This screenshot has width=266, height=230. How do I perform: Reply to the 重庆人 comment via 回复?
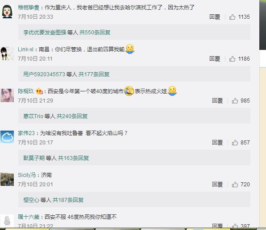(215, 17)
